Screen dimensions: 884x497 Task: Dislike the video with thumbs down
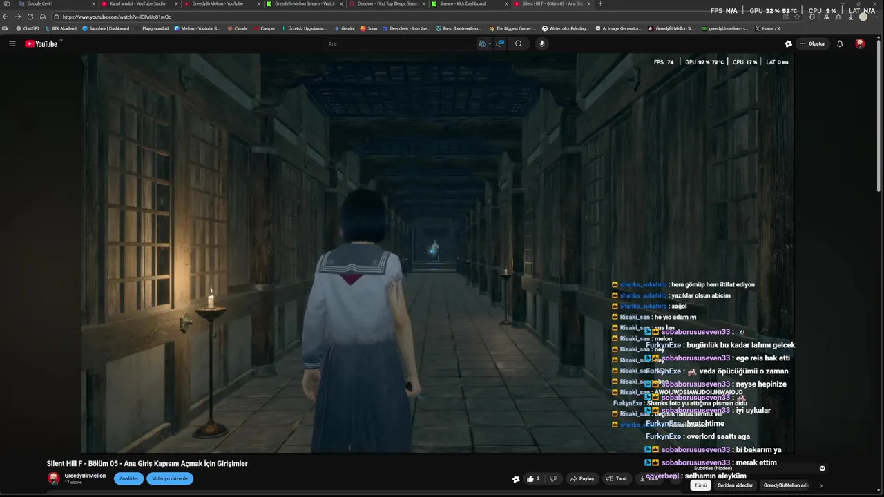point(552,478)
